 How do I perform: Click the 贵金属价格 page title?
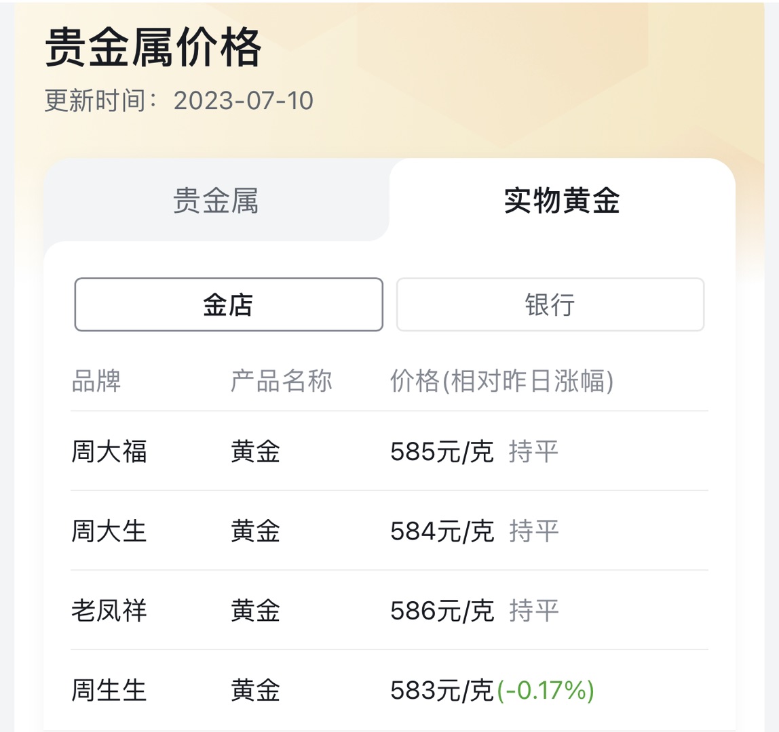point(153,47)
